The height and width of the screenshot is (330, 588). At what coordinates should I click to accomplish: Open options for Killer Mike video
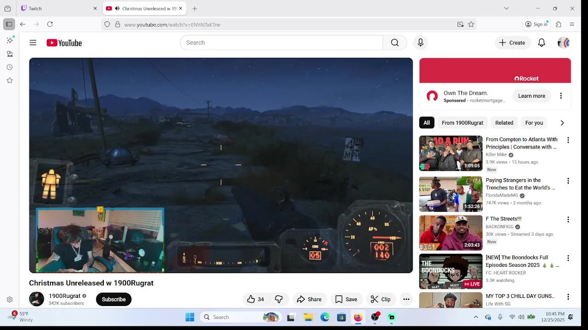pyautogui.click(x=568, y=140)
